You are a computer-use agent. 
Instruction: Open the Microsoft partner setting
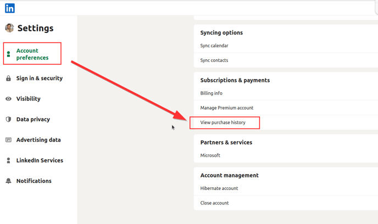pyautogui.click(x=210, y=155)
